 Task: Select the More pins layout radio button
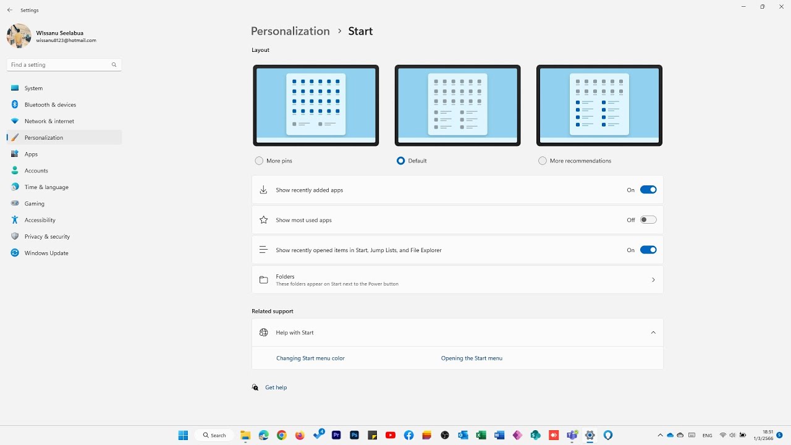[x=259, y=161]
